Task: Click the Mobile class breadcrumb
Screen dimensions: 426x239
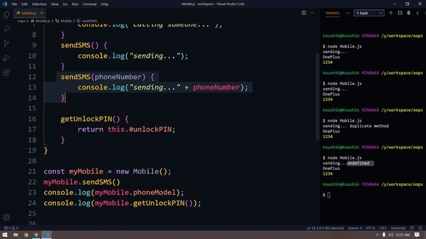Action: point(64,21)
